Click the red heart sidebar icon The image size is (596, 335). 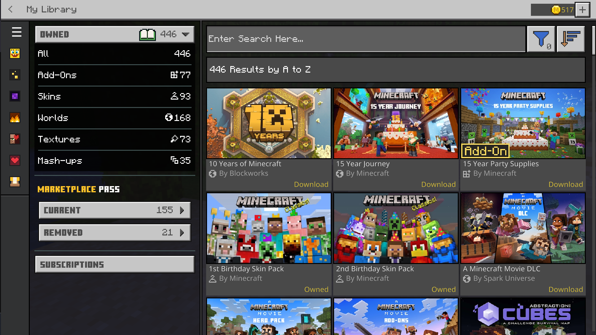coord(15,160)
